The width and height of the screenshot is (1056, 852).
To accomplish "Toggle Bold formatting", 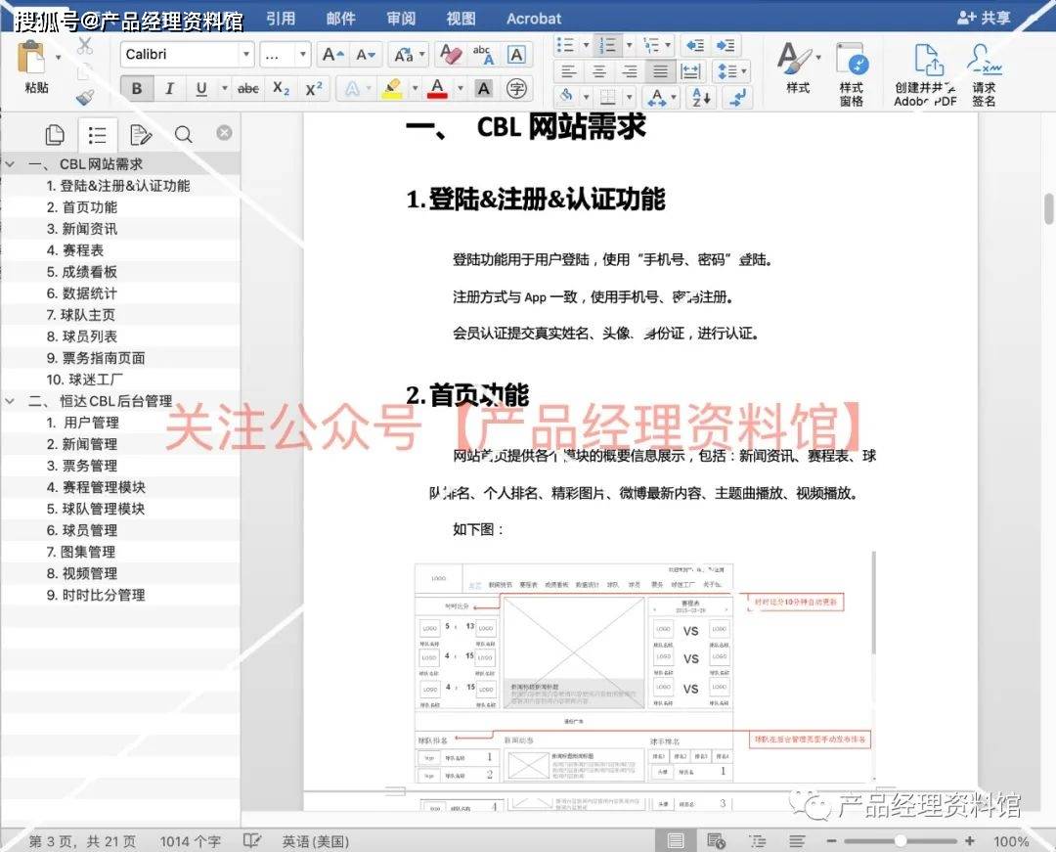I will pos(136,89).
